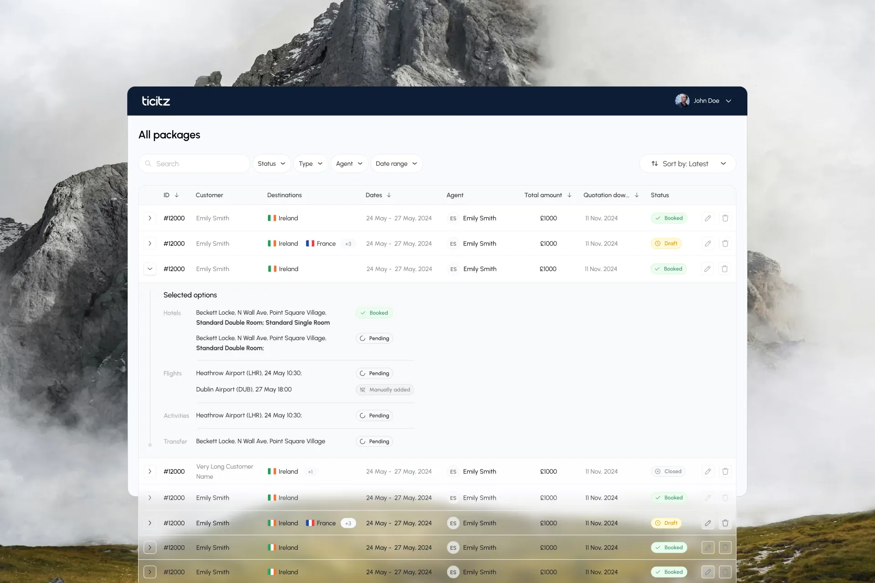
Task: Sort by the ID column arrow
Action: pyautogui.click(x=177, y=195)
